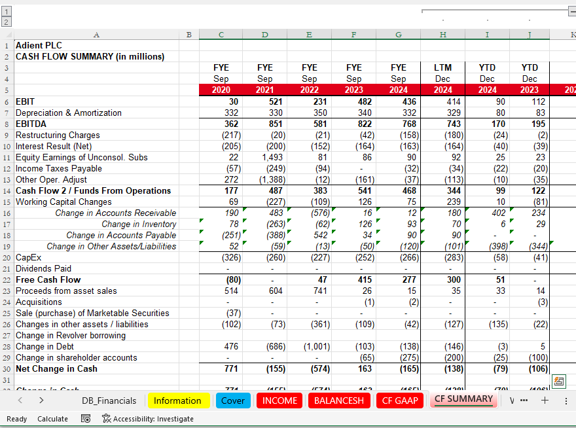
Task: Select 'Sale (purchase) of Marketable Securities' cell
Action: tap(97, 313)
